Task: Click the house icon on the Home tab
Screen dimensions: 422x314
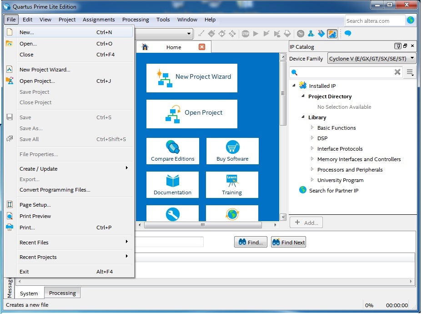Action: (145, 47)
